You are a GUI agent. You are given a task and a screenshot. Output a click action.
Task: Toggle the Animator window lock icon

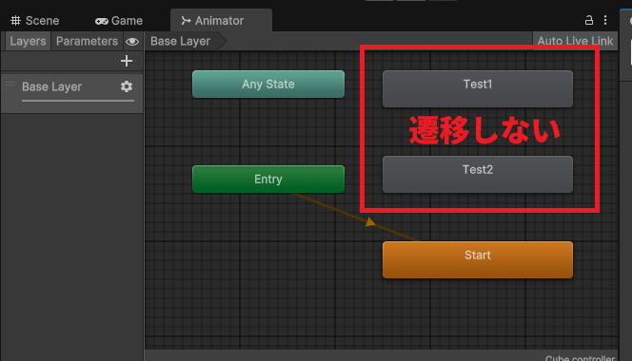[589, 20]
